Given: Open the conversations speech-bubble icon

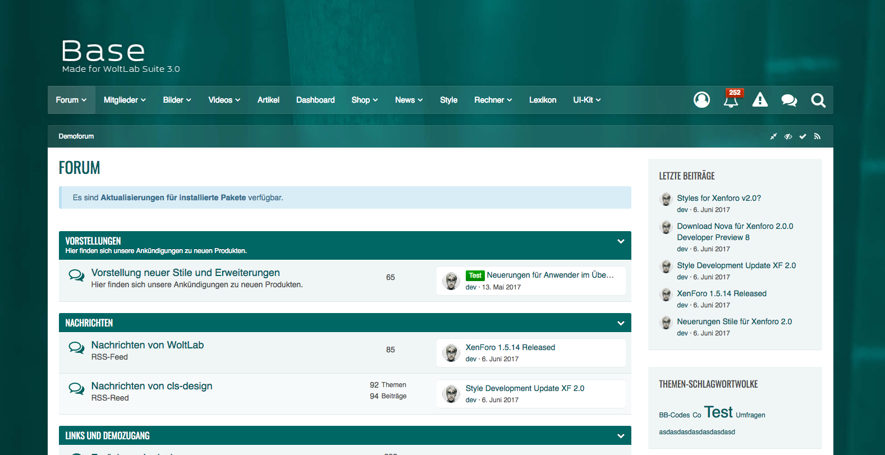Looking at the screenshot, I should tap(789, 100).
